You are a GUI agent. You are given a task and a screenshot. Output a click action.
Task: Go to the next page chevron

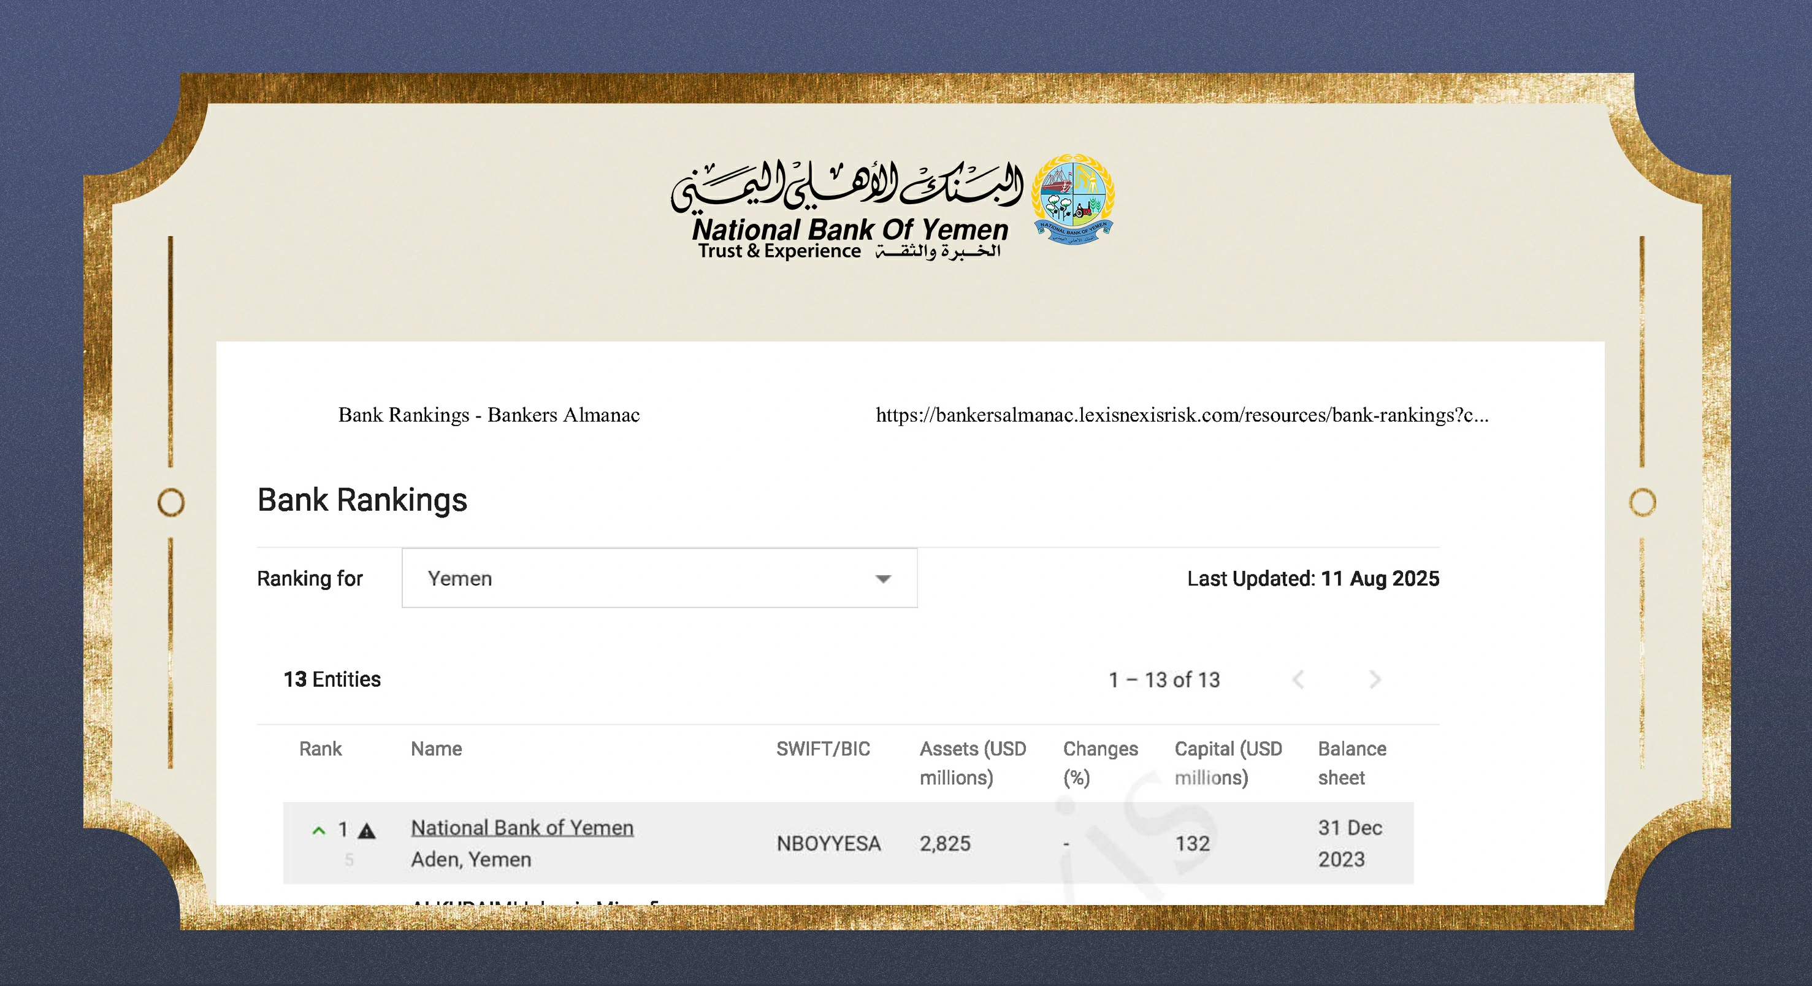[1375, 679]
